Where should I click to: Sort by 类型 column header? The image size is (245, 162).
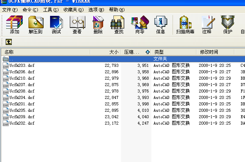tap(174, 52)
